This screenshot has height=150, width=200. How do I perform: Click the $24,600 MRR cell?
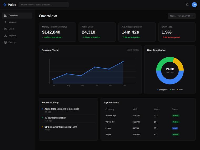click(136, 134)
